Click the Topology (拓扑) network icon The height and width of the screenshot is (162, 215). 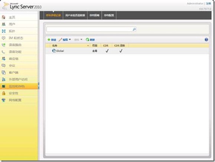(4, 31)
